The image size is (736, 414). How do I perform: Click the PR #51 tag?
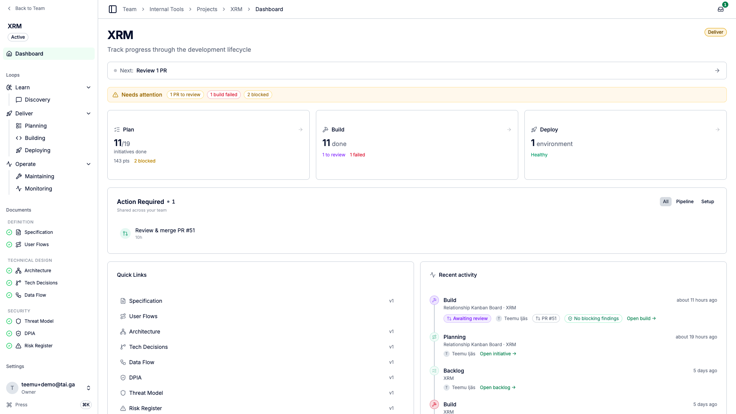(546, 319)
